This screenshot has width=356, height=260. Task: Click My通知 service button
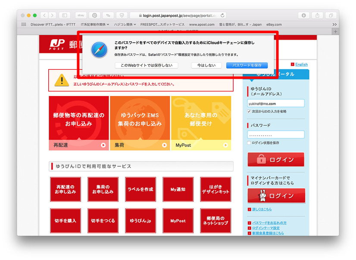click(x=178, y=189)
